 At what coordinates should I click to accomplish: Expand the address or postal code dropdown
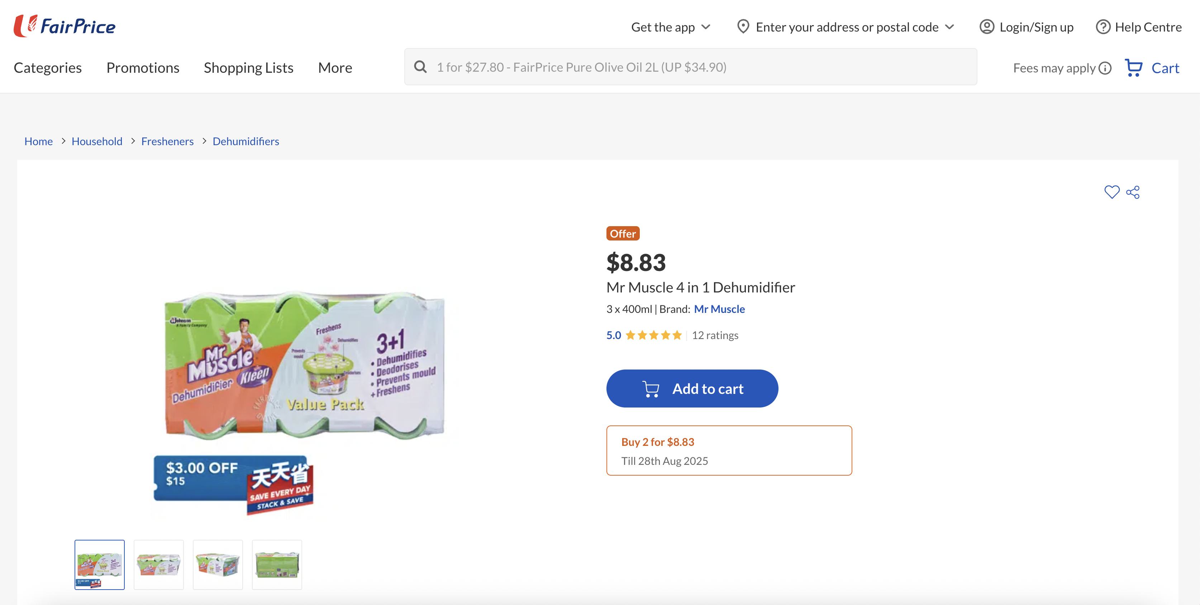(x=949, y=27)
